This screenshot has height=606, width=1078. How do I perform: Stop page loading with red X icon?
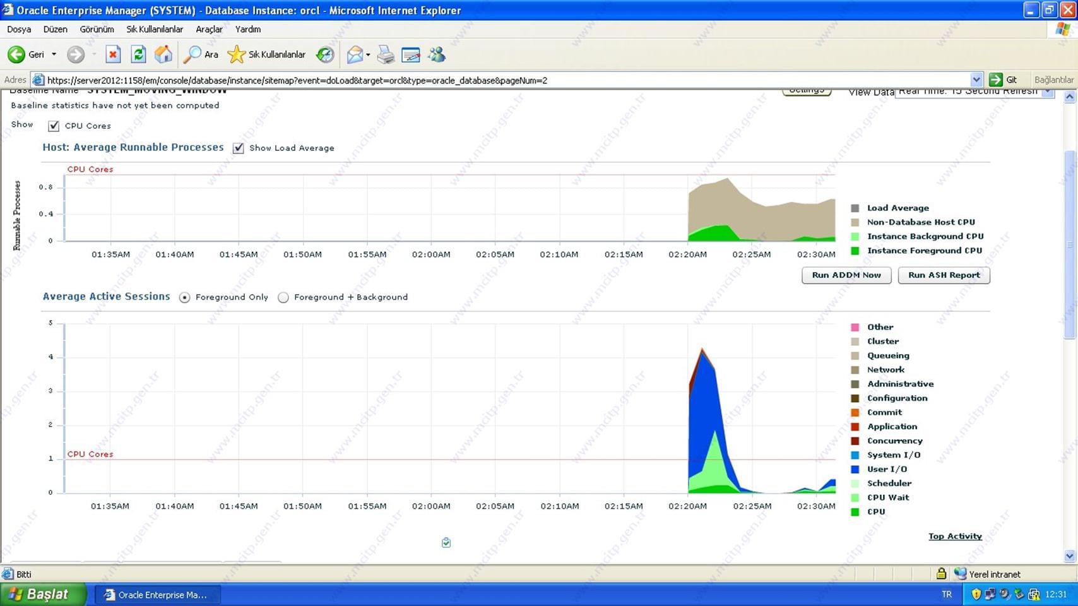tap(113, 54)
